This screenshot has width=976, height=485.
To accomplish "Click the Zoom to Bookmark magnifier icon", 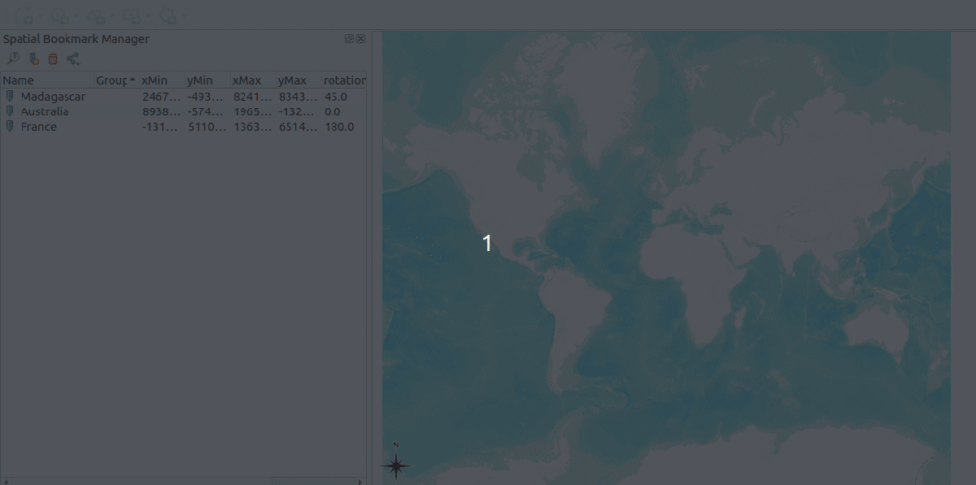I will pos(12,58).
